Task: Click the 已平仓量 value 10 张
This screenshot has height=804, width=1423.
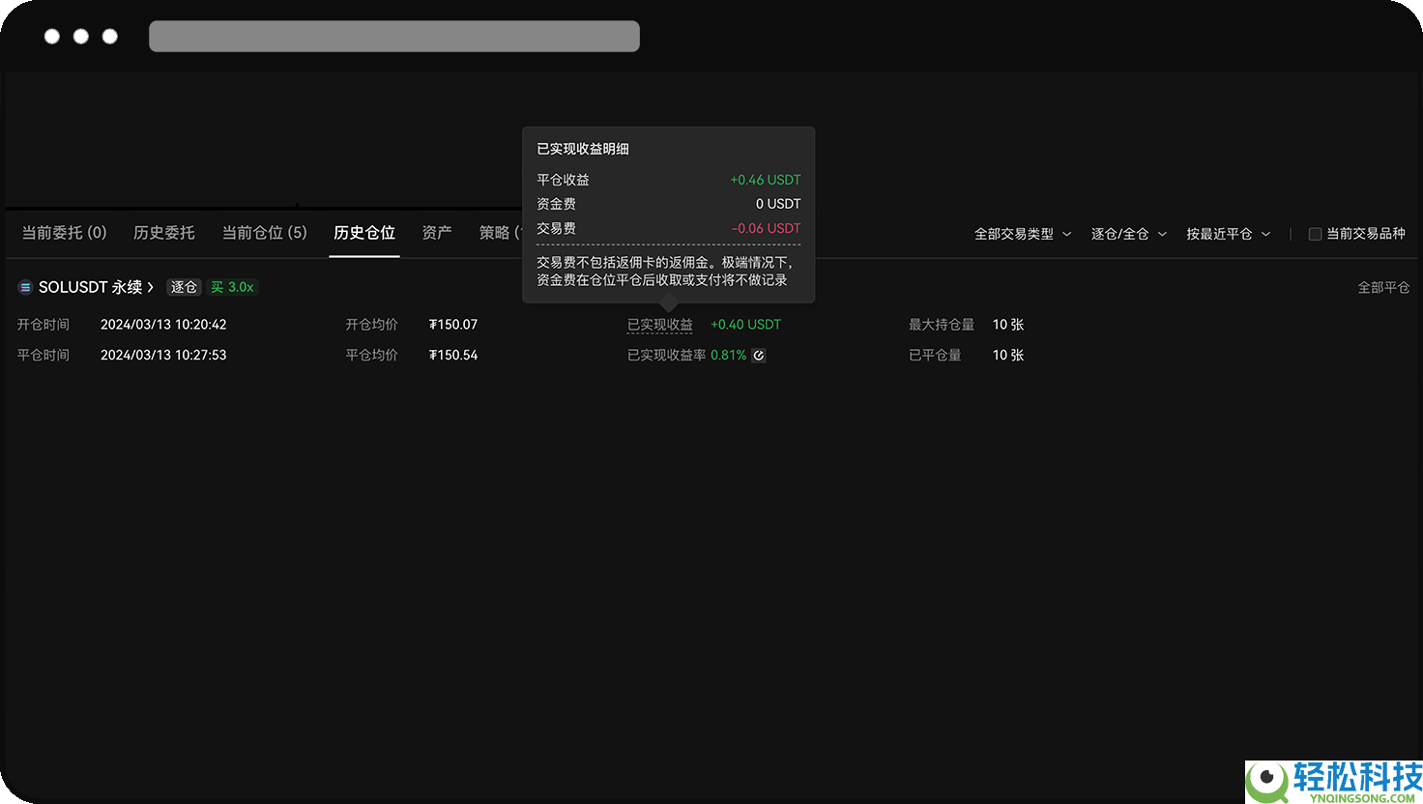Action: (1008, 356)
